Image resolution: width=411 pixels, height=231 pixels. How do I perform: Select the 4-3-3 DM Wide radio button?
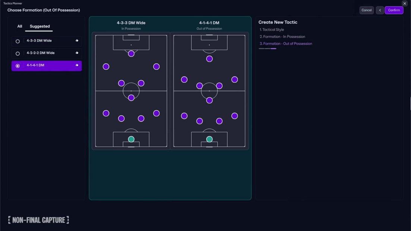[18, 41]
